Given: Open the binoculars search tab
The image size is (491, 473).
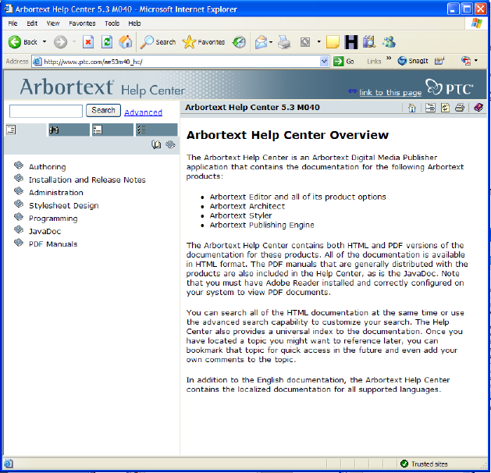Looking at the screenshot, I should click(x=55, y=130).
